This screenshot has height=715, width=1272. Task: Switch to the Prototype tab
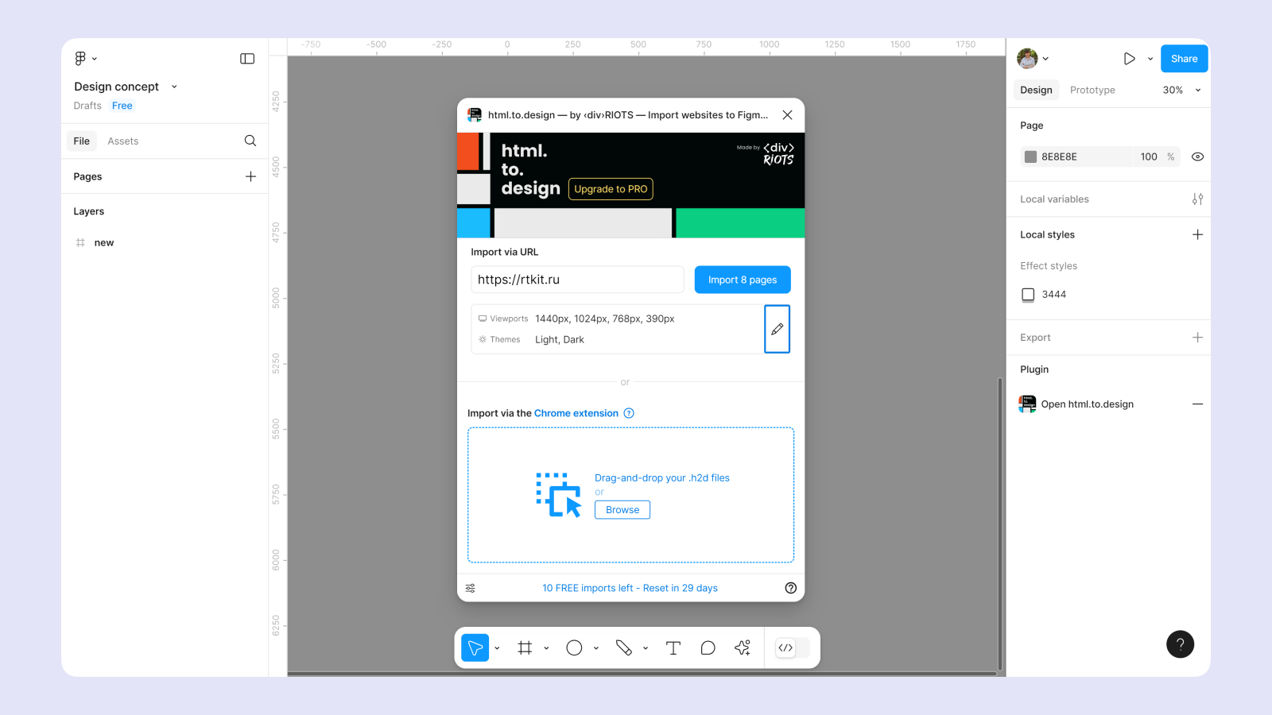coord(1092,91)
